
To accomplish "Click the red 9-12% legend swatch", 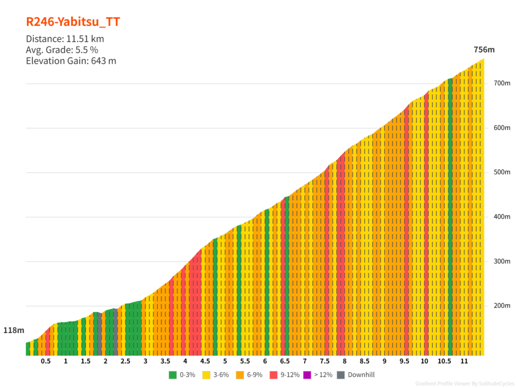I will click(273, 375).
